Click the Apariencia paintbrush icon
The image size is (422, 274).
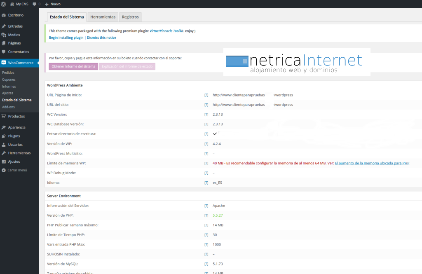(4, 128)
